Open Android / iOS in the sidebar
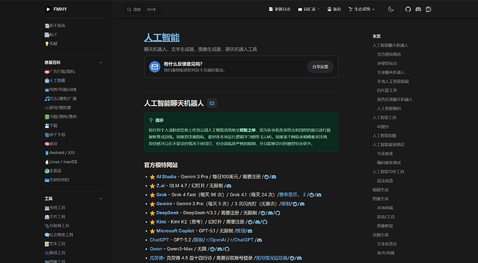 [60, 153]
